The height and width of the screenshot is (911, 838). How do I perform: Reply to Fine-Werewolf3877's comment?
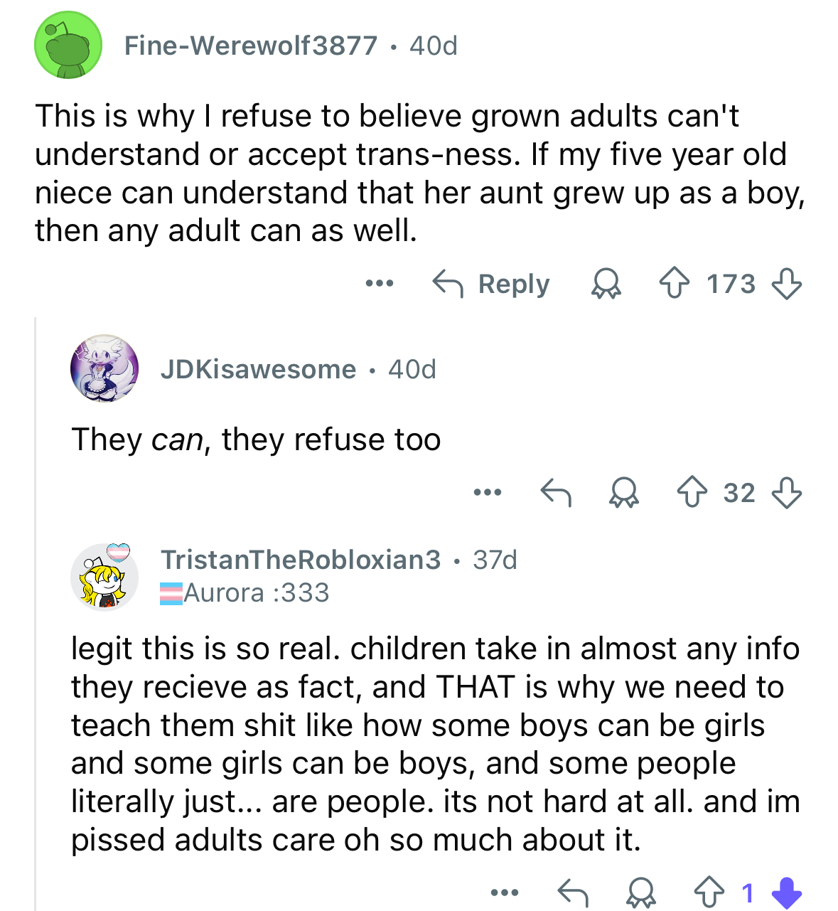pyautogui.click(x=491, y=284)
